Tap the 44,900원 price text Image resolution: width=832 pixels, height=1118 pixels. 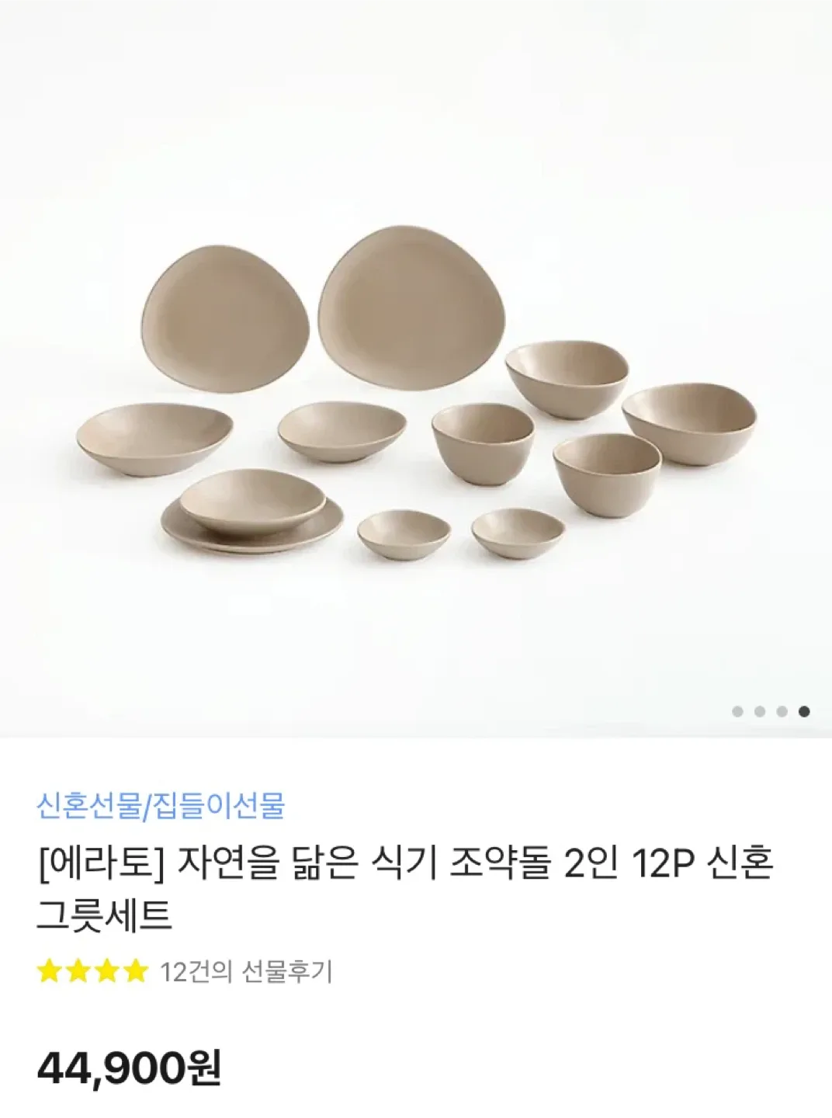[x=129, y=1068]
